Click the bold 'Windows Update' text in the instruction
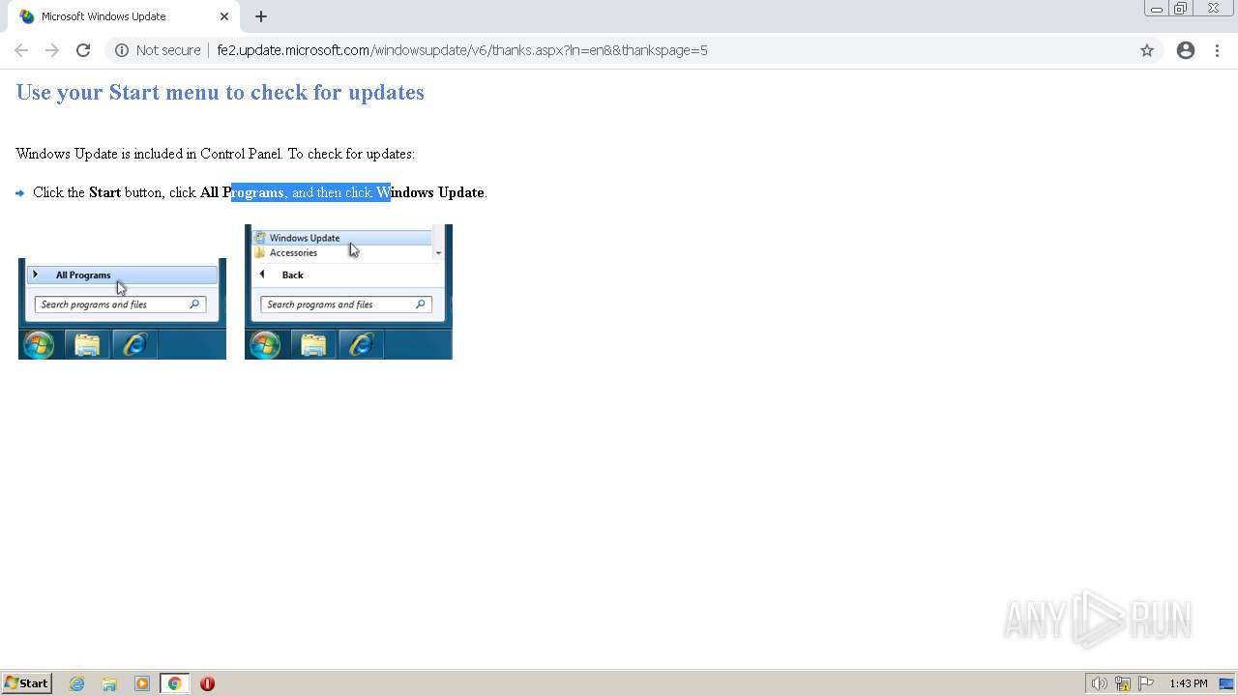The image size is (1238, 696). click(430, 192)
